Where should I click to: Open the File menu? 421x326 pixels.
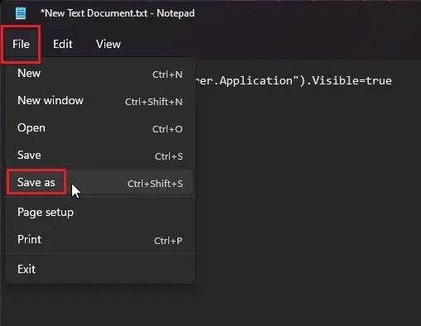point(21,44)
